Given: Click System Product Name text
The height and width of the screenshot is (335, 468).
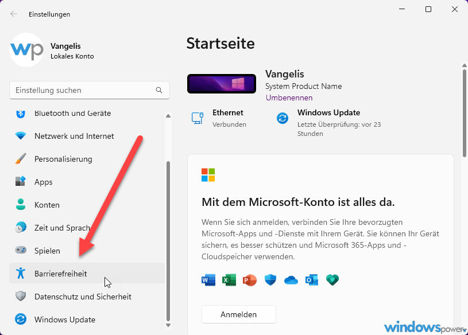Looking at the screenshot, I should pos(303,87).
